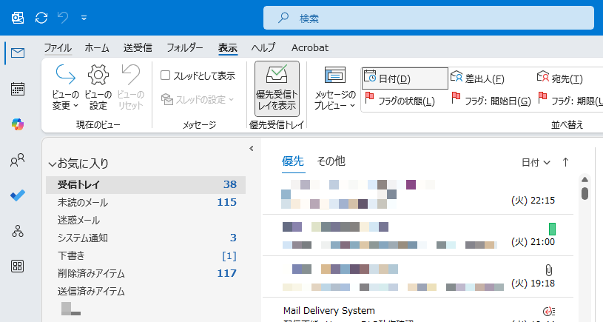Open the message received at (火) 22:15
Screen dimensions: 603x322
418,194
